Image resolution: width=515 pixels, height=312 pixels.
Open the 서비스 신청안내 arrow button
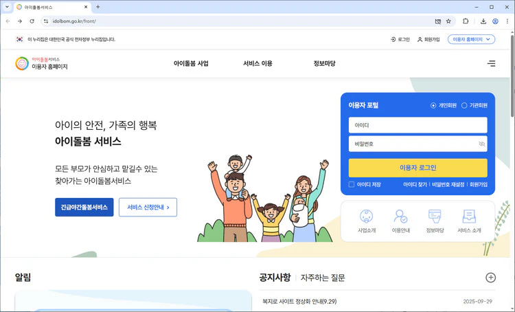pyautogui.click(x=148, y=207)
